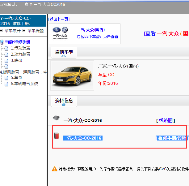Collapse the menu with 菜单折叠

click(x=36, y=31)
